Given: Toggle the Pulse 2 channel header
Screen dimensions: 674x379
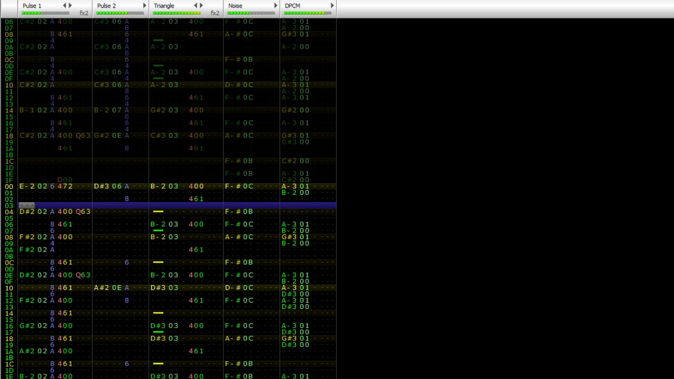Looking at the screenshot, I should [x=106, y=6].
